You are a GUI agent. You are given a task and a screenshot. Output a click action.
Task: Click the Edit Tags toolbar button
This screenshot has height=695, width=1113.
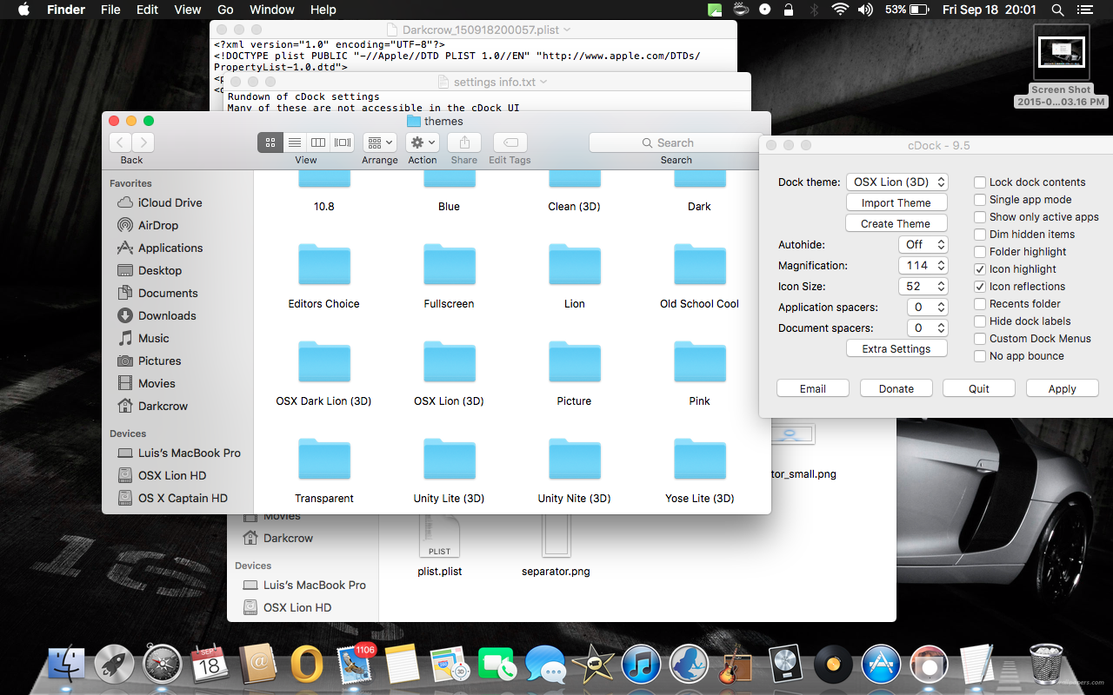pyautogui.click(x=510, y=142)
